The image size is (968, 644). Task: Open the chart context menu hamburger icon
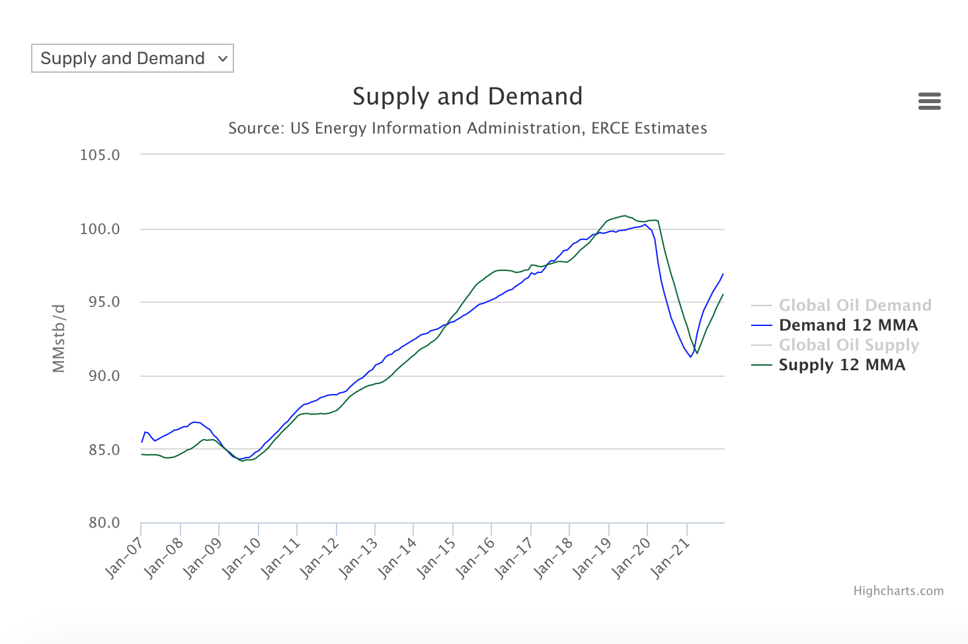pos(929,101)
